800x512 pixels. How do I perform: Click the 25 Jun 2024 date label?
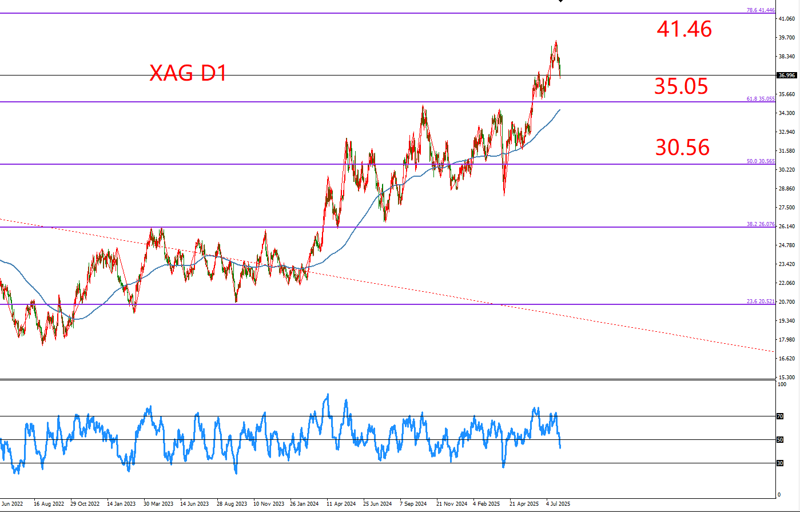pos(378,505)
